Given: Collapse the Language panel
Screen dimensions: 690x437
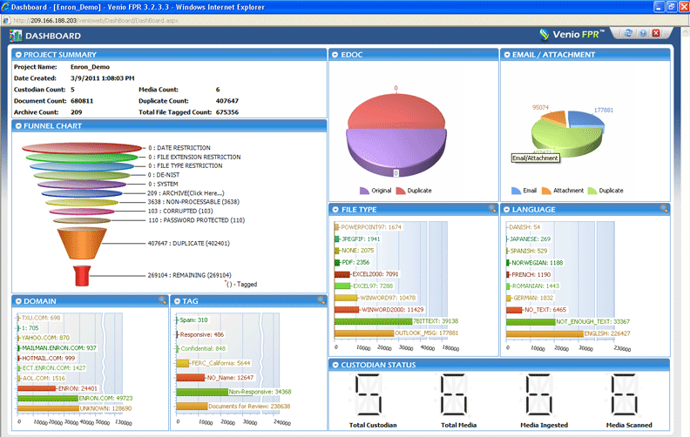Looking at the screenshot, I should click(x=507, y=210).
